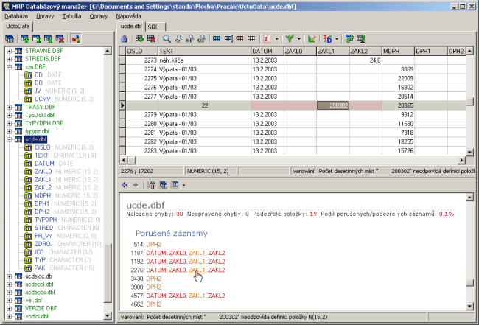Open the dropdown arrow in report pane toolbar
The image size is (479, 325).
pyautogui.click(x=183, y=185)
